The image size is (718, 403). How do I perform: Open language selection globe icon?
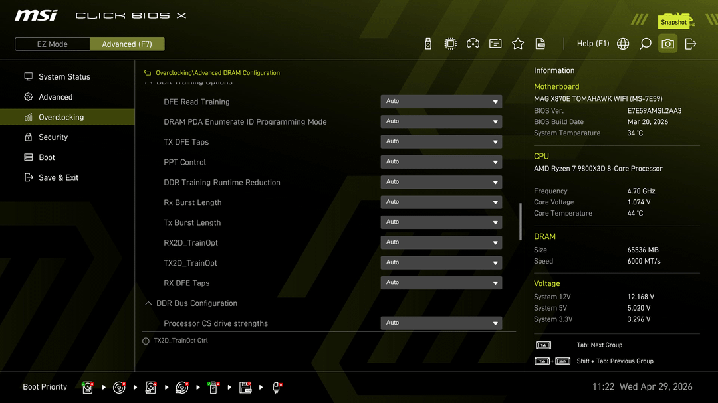[x=623, y=44]
